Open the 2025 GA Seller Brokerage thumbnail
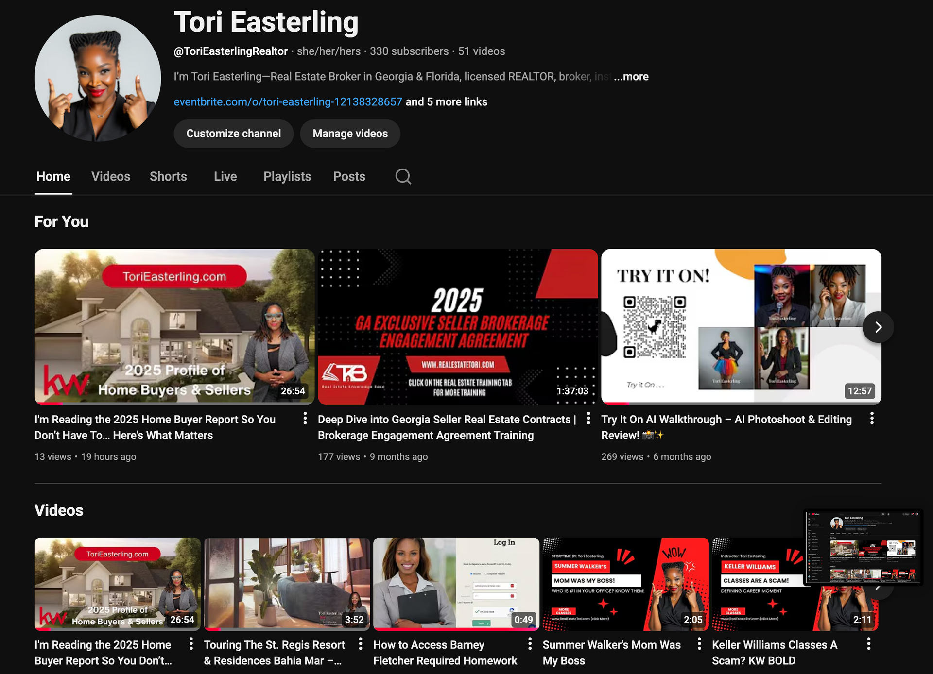This screenshot has height=674, width=933. pyautogui.click(x=457, y=327)
